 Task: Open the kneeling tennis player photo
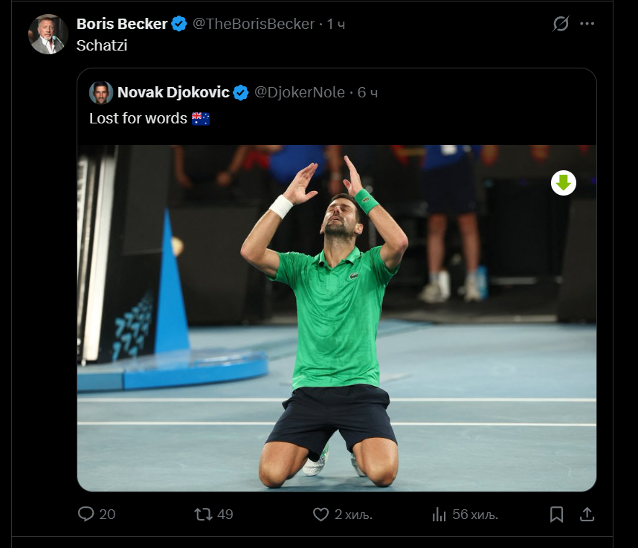tap(337, 318)
